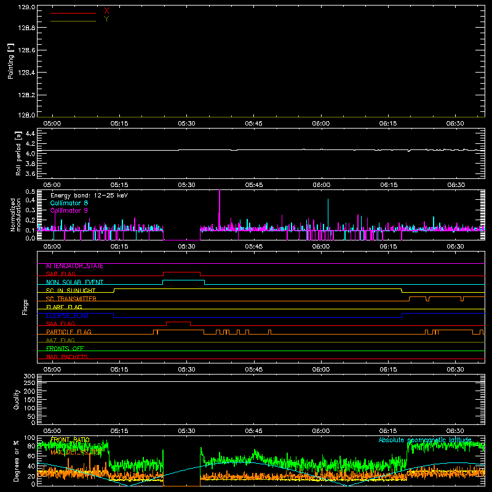Click the SC_TRANSMITTER flag label
This screenshot has width=492, height=492.
coord(71,299)
